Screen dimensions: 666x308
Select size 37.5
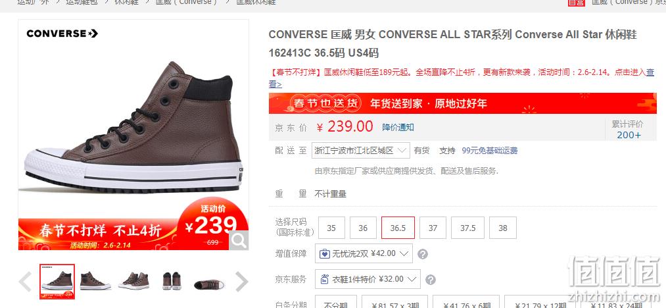coord(468,228)
